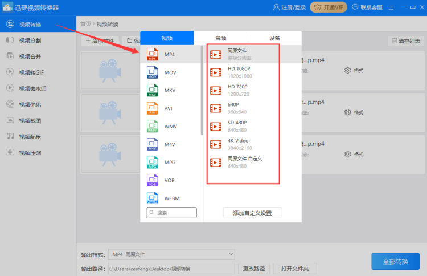This screenshot has width=427, height=276.
Task: Go to 首页 in the breadcrumb
Action: 85,24
